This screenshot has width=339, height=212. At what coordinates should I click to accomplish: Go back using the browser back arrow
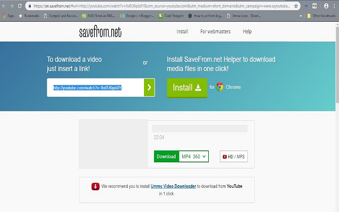[x=4, y=6]
